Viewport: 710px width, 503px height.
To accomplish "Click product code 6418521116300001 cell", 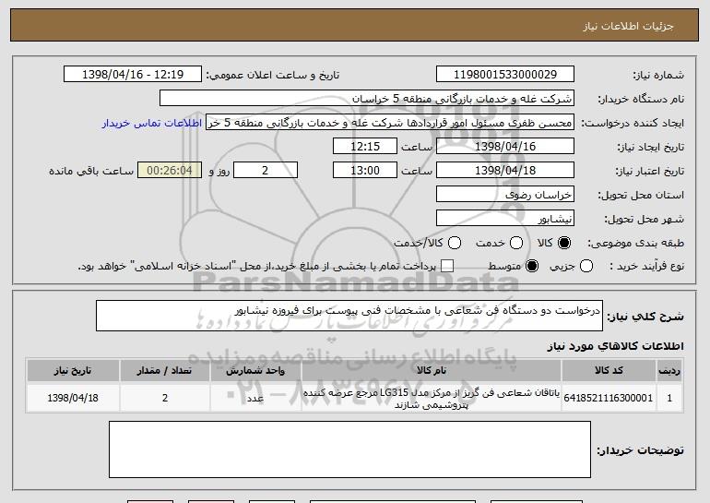I will coord(609,398).
